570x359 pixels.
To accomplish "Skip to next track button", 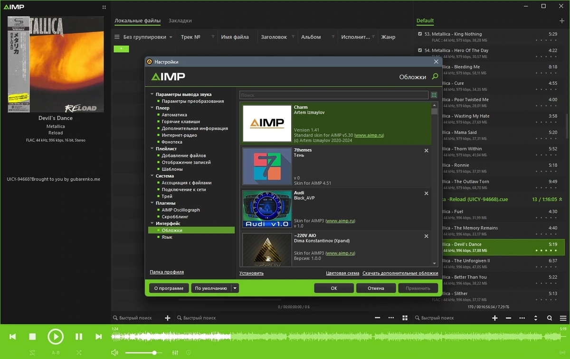I will point(99,337).
